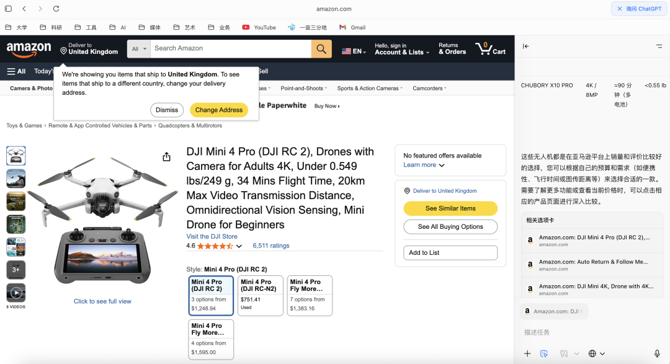Select Mini 4 Pro (DJI RC-N2) style

click(x=260, y=296)
